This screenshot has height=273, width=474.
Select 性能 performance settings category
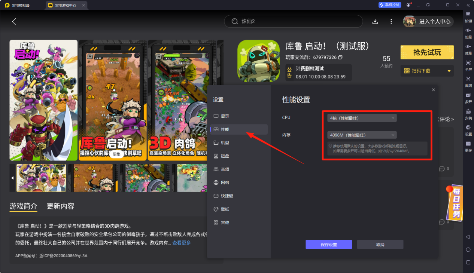pyautogui.click(x=239, y=129)
